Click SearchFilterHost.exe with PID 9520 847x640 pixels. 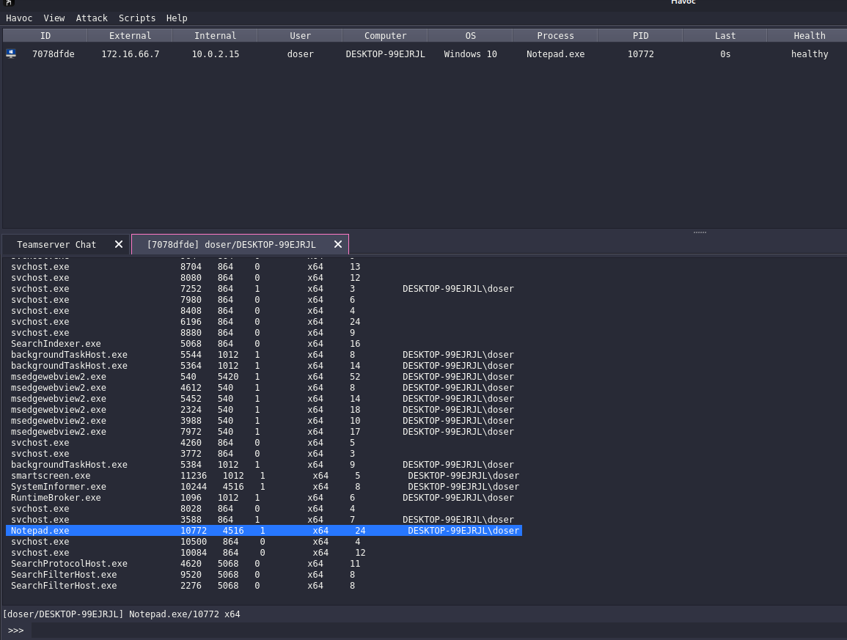pos(64,575)
